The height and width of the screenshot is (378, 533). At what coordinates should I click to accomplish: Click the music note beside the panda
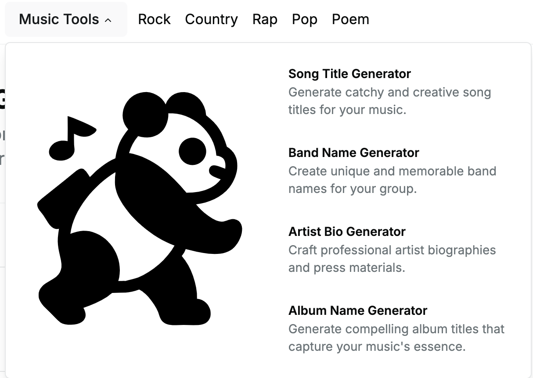pos(70,138)
